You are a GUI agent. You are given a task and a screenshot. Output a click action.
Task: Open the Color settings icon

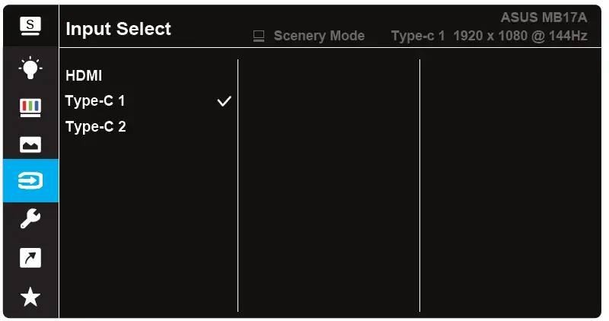(30, 106)
